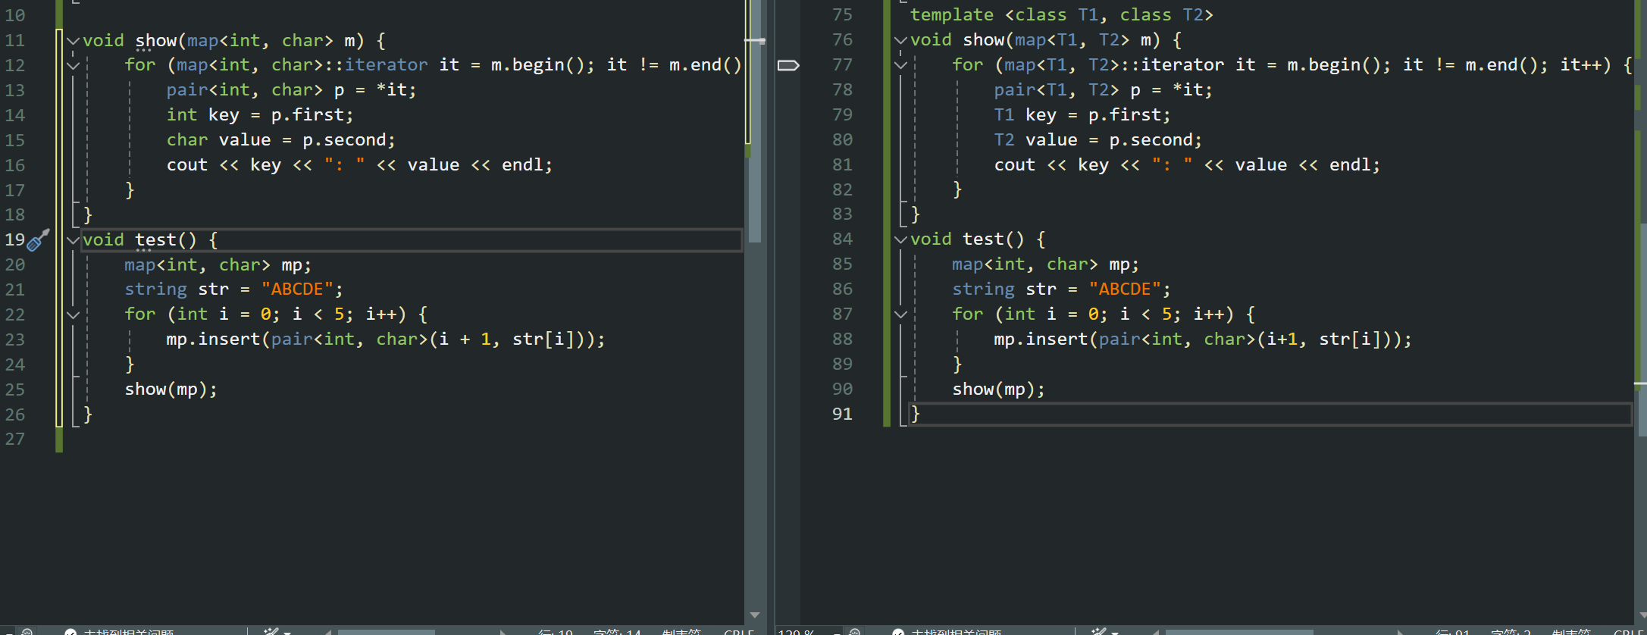Click the left pane scroll-down arrow
The height and width of the screenshot is (635, 1647).
point(754,615)
